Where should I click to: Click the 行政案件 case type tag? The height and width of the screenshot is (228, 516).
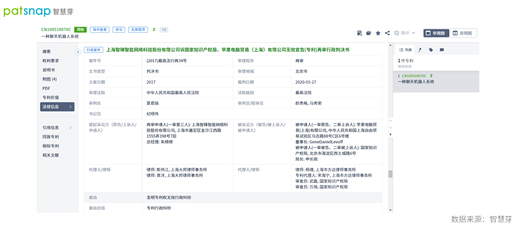pyautogui.click(x=94, y=50)
